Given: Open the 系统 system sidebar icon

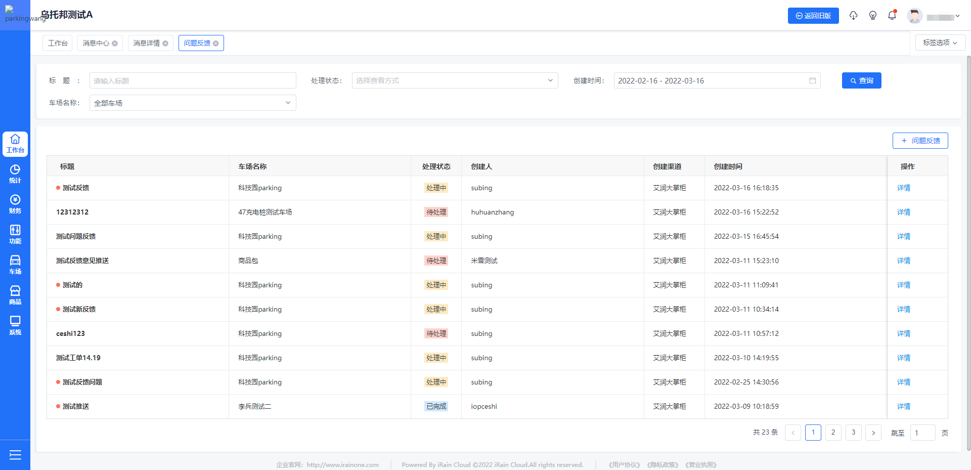Looking at the screenshot, I should [x=15, y=326].
